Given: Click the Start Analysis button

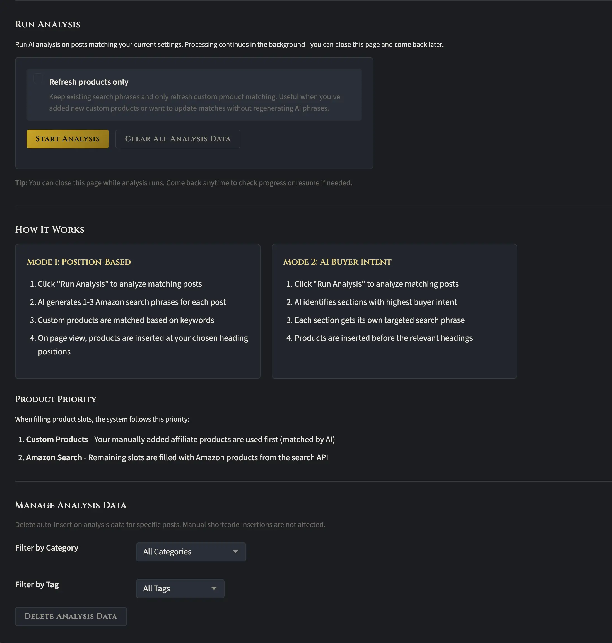Looking at the screenshot, I should 68,139.
